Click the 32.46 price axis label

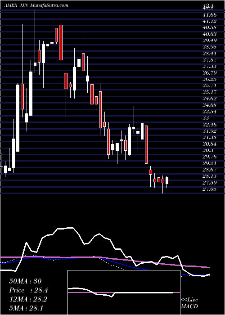[x=210, y=125]
